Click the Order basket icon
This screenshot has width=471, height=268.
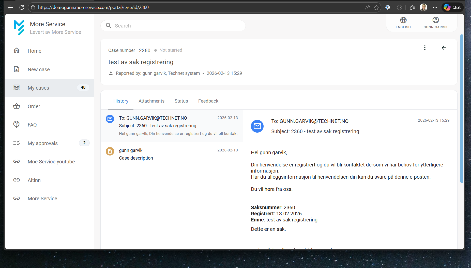tap(17, 106)
